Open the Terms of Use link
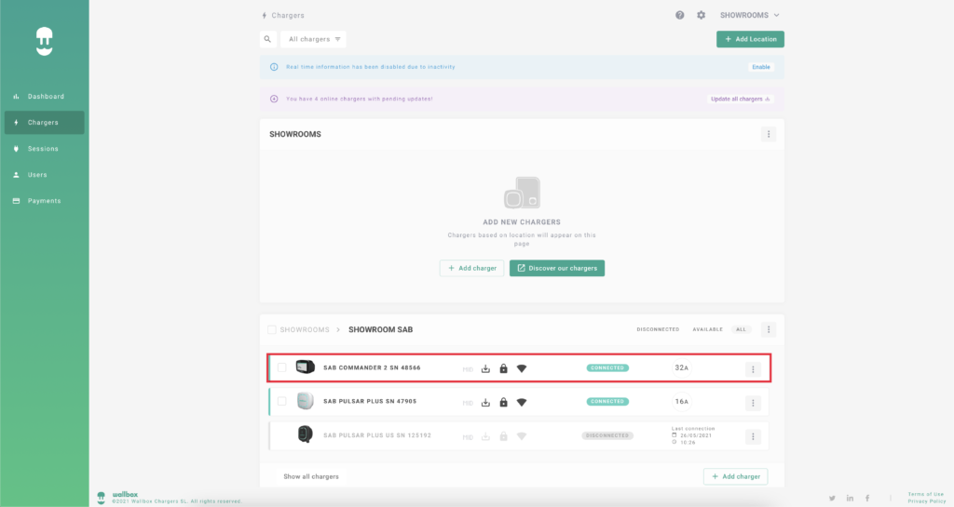954x507 pixels. 926,494
